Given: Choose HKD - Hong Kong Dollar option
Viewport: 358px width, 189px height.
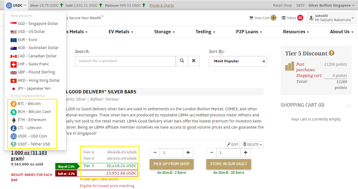Looking at the screenshot, I should tap(35, 80).
